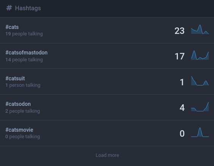
Task: Click the Load more button
Action: pyautogui.click(x=107, y=155)
